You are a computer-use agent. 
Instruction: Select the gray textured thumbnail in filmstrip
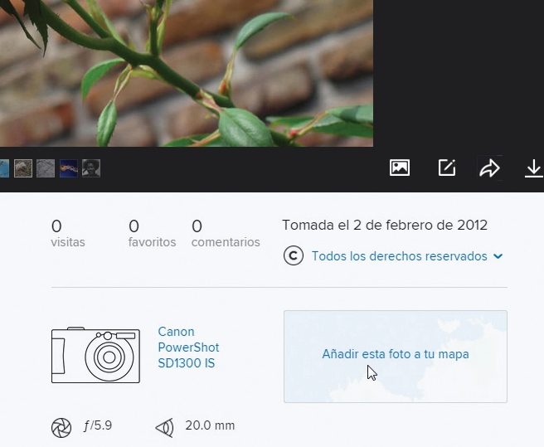[x=46, y=168]
